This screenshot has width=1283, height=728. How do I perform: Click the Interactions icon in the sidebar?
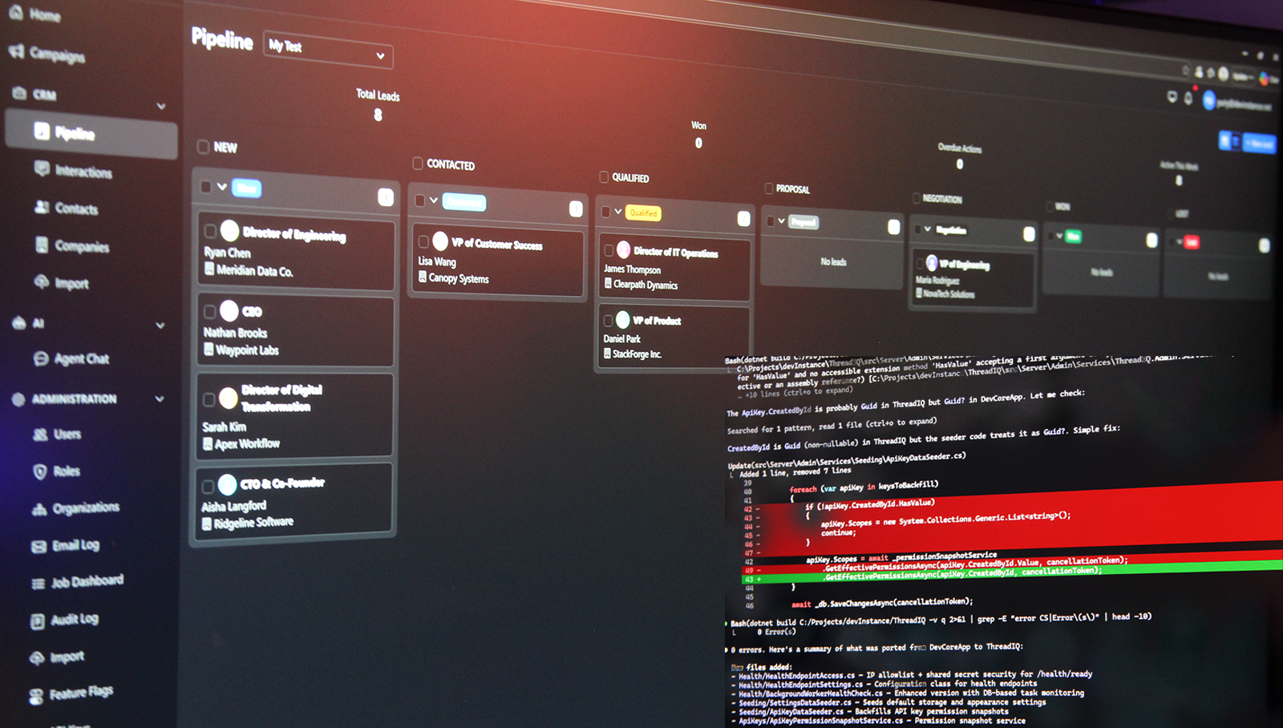coord(41,170)
